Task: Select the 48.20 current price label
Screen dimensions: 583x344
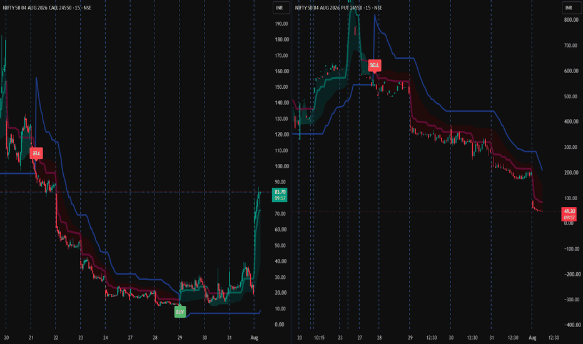Action: [569, 214]
